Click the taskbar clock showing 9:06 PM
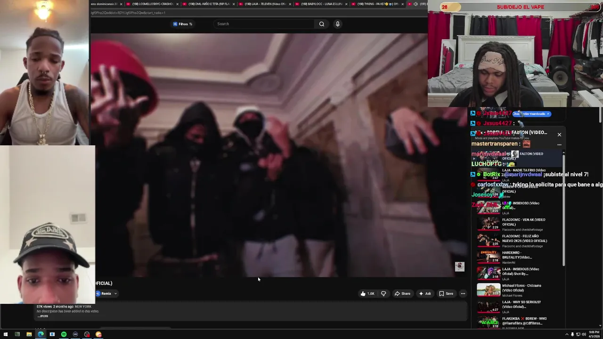The width and height of the screenshot is (603, 339). pos(595,334)
